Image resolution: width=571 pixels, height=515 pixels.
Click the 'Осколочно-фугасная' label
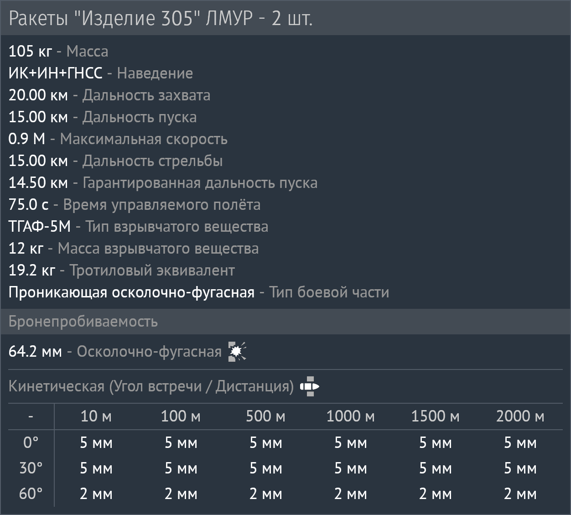click(x=149, y=352)
